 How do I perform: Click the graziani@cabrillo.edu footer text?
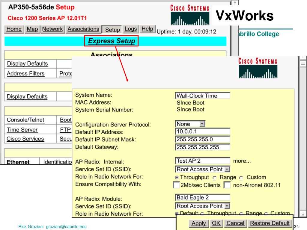66,227
